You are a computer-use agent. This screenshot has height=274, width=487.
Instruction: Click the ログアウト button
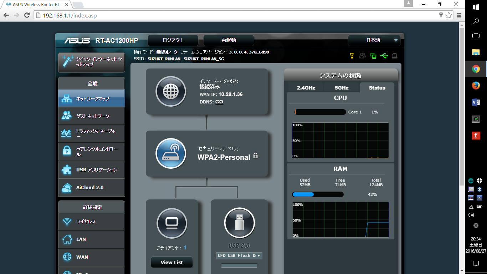(x=173, y=40)
